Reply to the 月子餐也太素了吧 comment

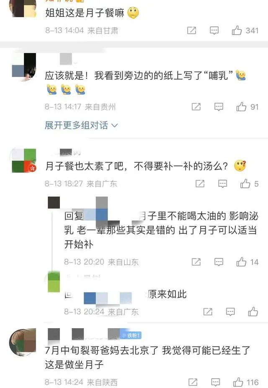pyautogui.click(x=223, y=184)
